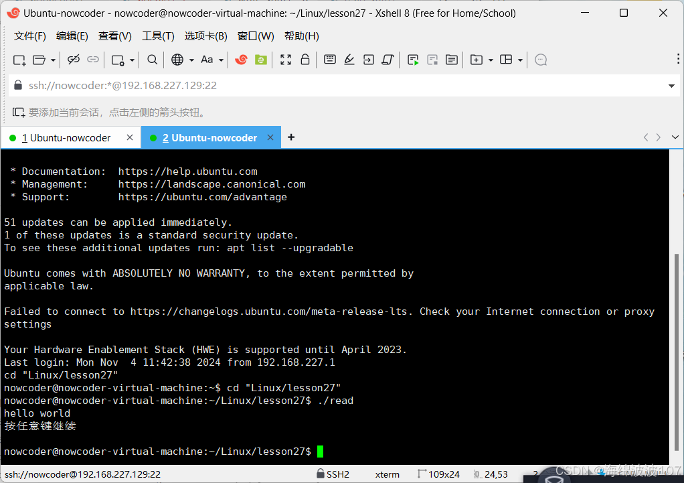Viewport: 684px width, 483px height.
Task: Click 109x24 size in status bar
Action: pyautogui.click(x=438, y=474)
